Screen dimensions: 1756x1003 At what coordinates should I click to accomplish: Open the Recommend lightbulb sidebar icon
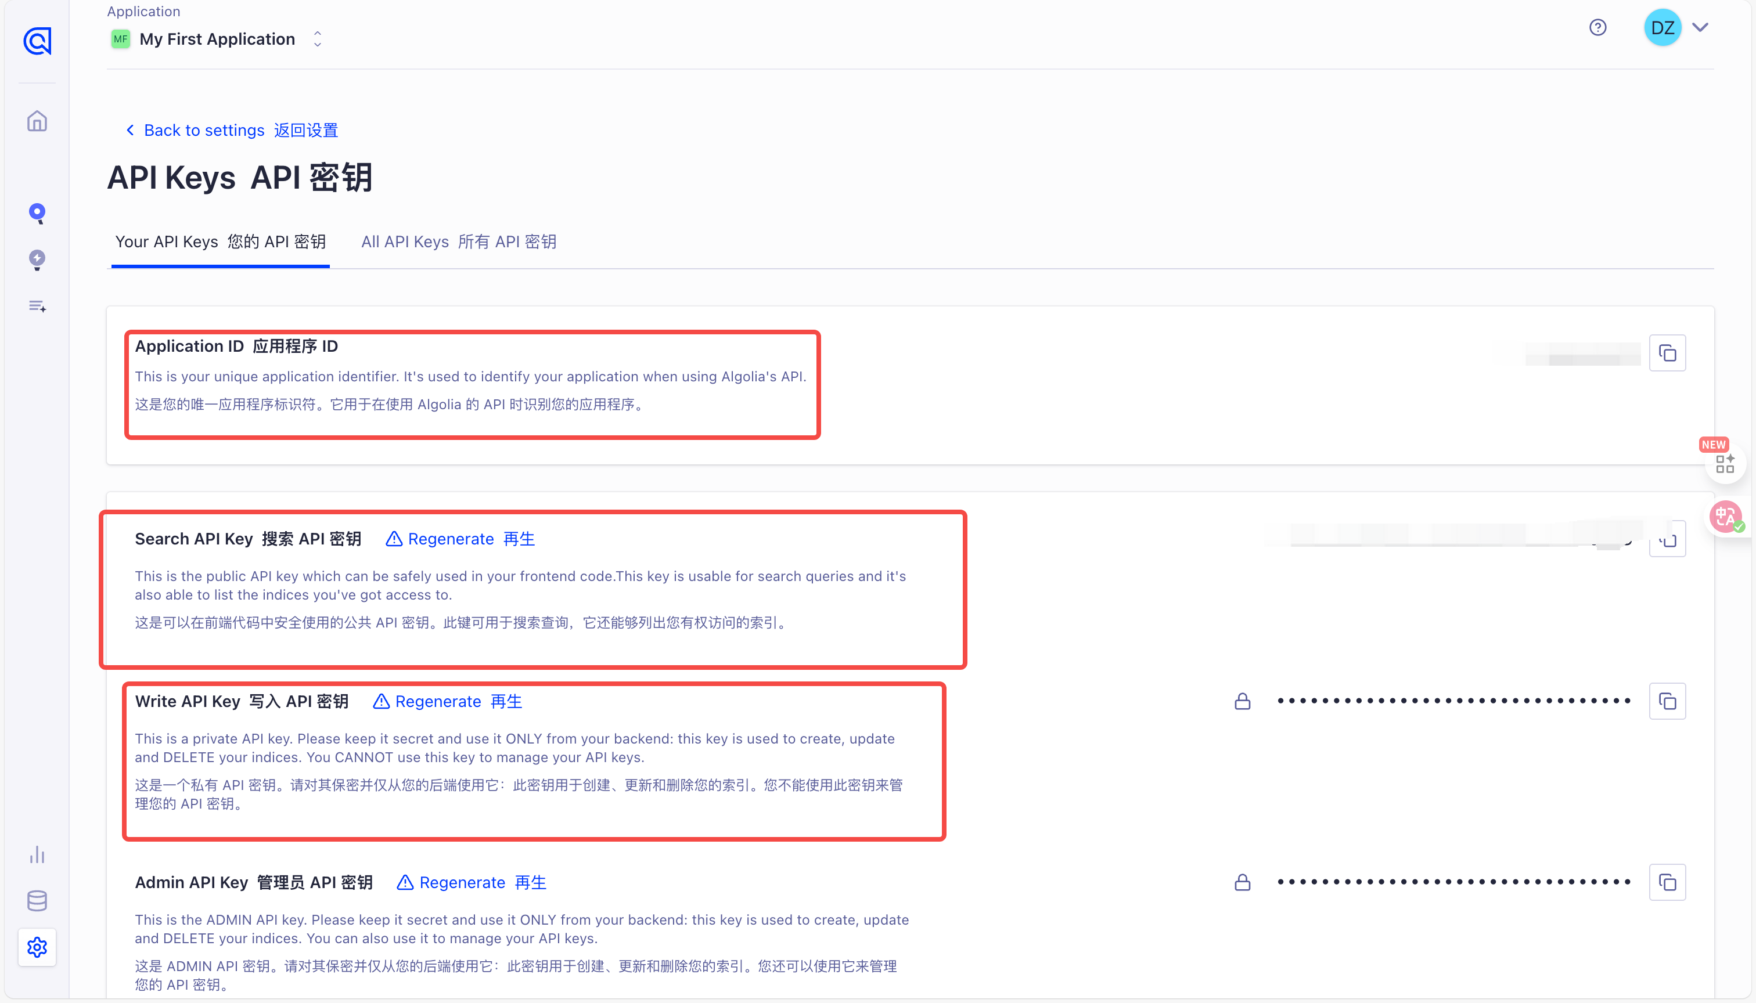(x=37, y=259)
